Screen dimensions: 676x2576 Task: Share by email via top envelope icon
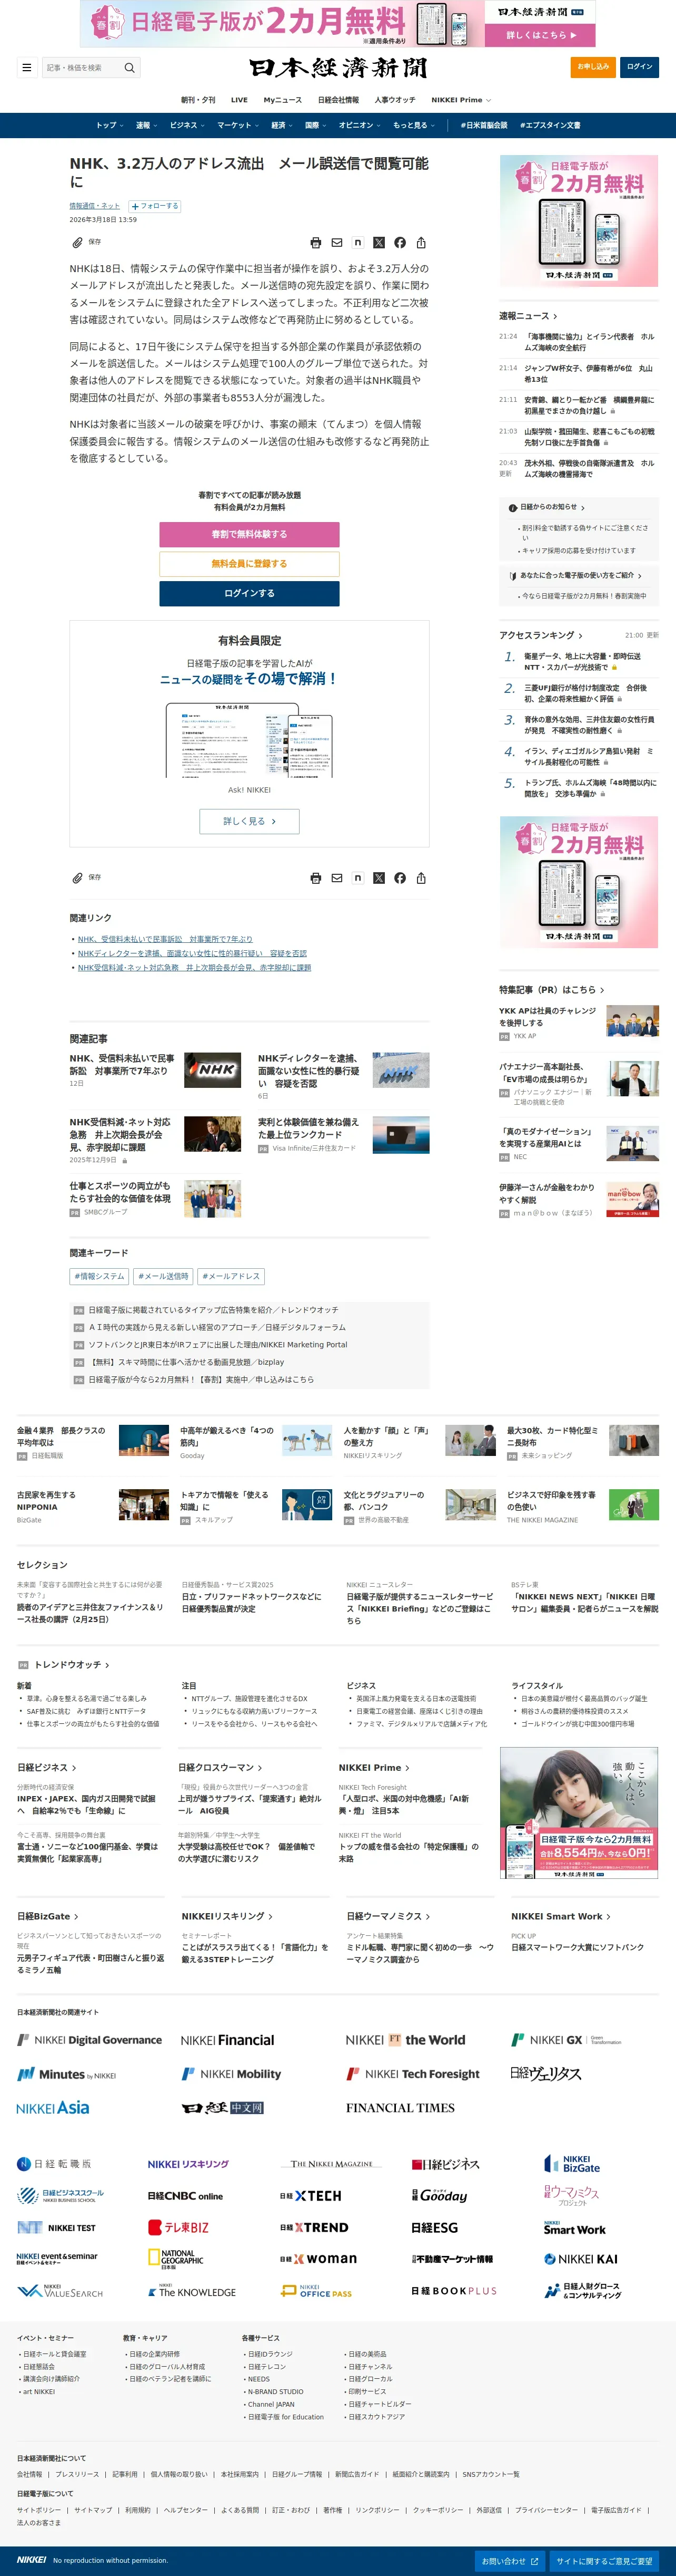[336, 243]
